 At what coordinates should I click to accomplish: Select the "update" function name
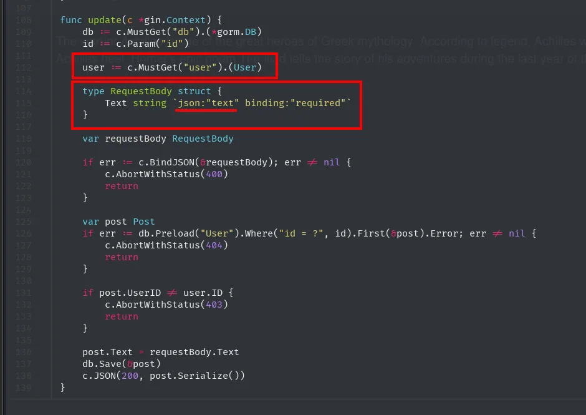(x=104, y=20)
